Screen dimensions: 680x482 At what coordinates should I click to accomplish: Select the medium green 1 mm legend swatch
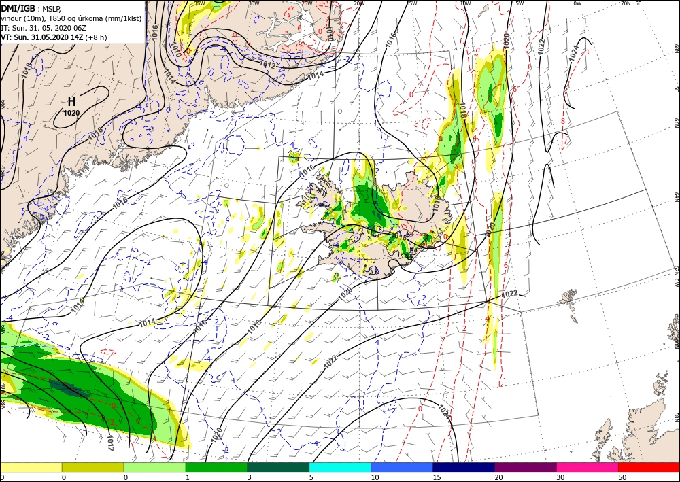click(x=216, y=467)
